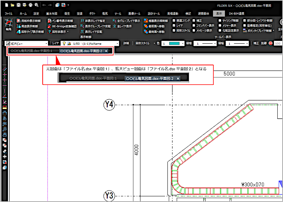283x202 pixels.
Task: Click the save icon in quick access toolbar
Action: [18, 5]
